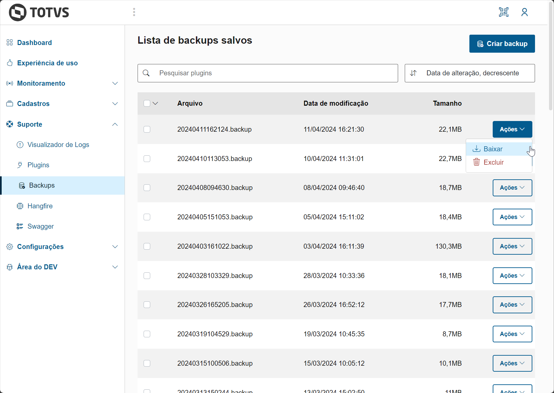Choose Excluir from the open Ações menu

[493, 162]
